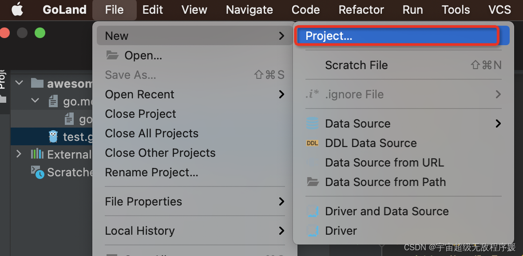
Task: Collapse the go.mod tree node
Action: (x=35, y=101)
